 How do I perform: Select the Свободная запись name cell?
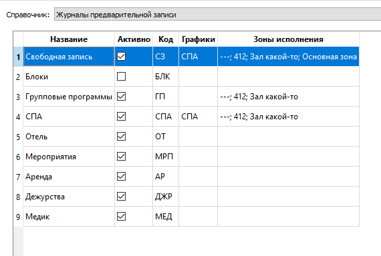(69, 57)
